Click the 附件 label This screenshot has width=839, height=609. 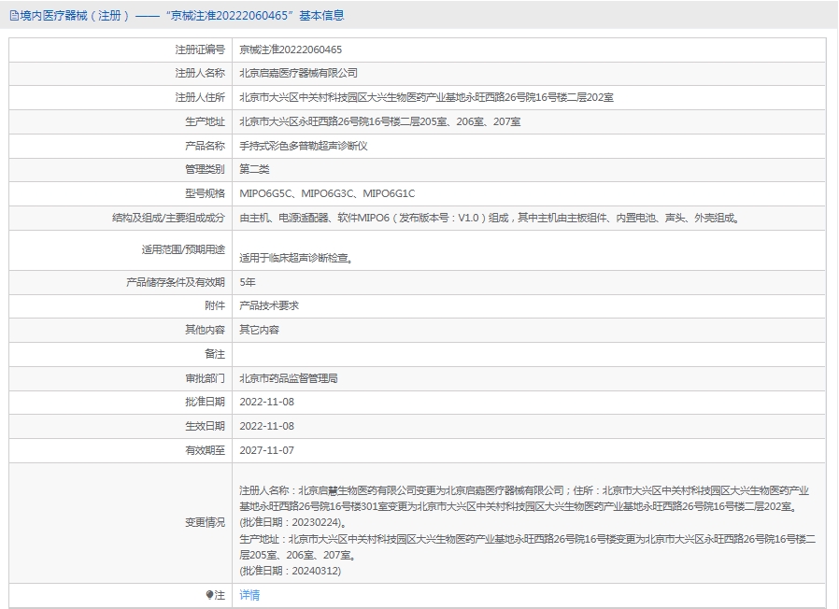click(x=215, y=305)
